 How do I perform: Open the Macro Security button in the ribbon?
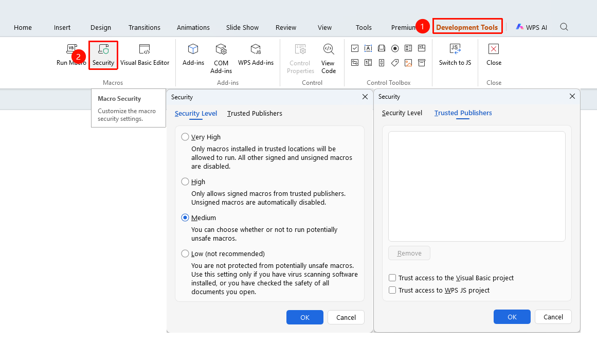click(x=103, y=55)
